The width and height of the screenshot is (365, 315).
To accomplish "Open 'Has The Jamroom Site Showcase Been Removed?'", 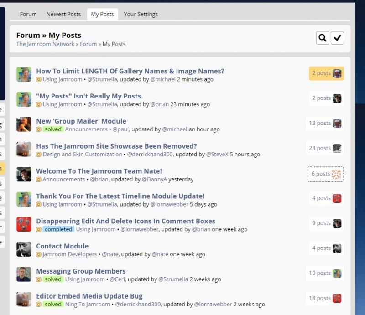I will [116, 146].
